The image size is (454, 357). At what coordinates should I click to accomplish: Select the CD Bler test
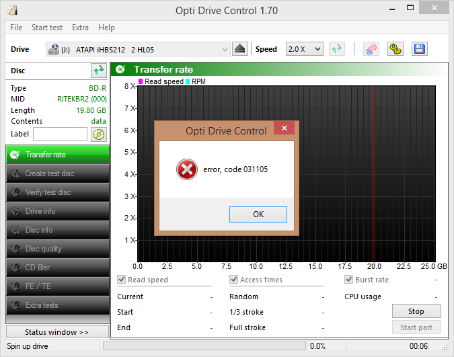point(58,268)
